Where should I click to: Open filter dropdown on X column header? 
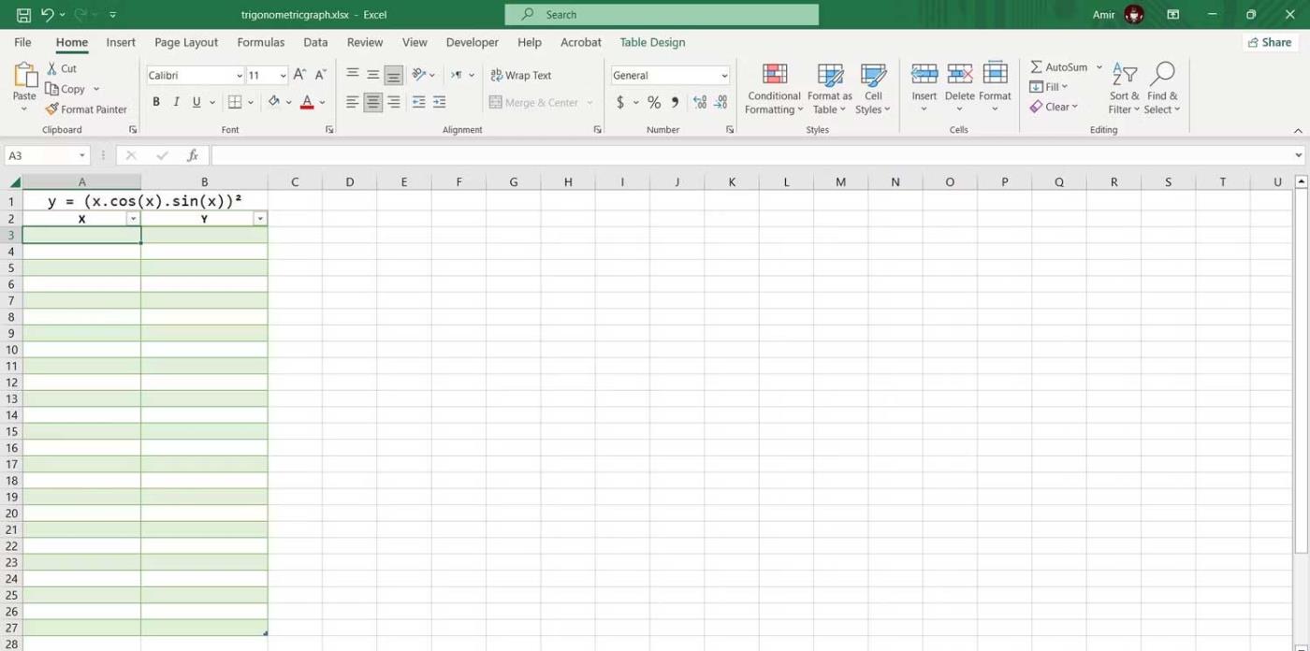133,219
